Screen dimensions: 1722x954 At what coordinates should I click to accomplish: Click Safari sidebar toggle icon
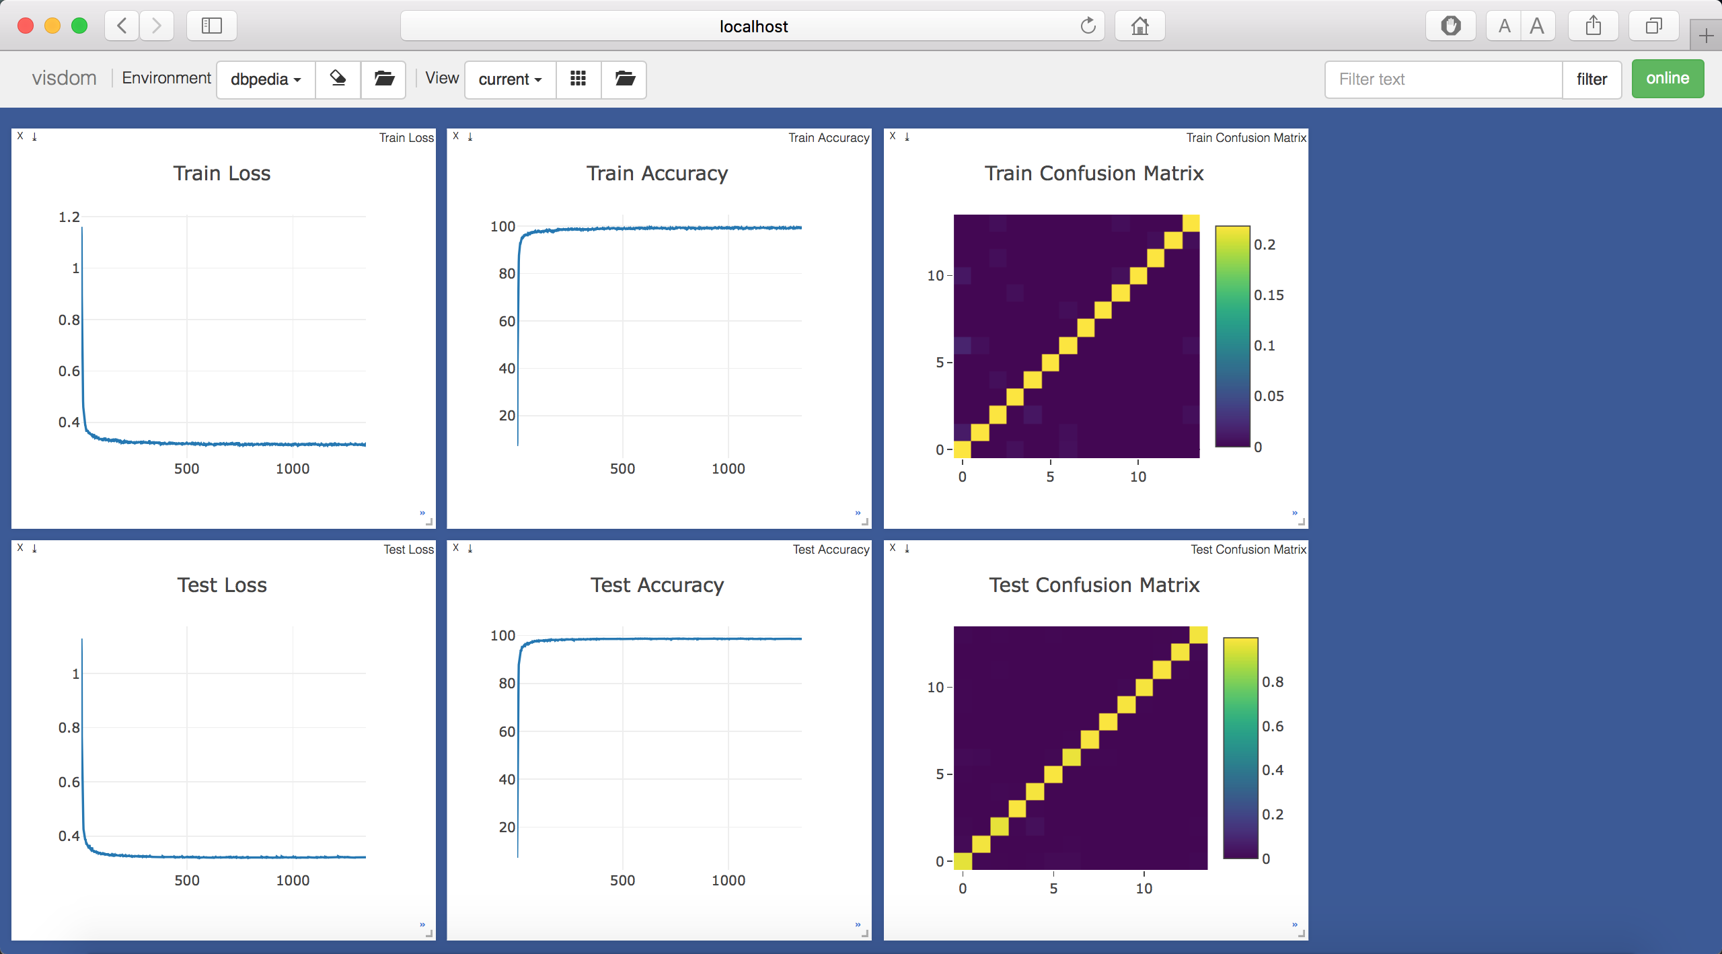(x=211, y=26)
